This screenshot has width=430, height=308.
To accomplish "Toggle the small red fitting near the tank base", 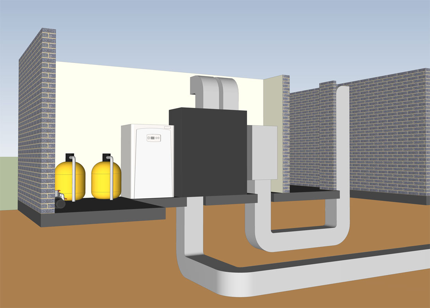I will click(x=65, y=199).
